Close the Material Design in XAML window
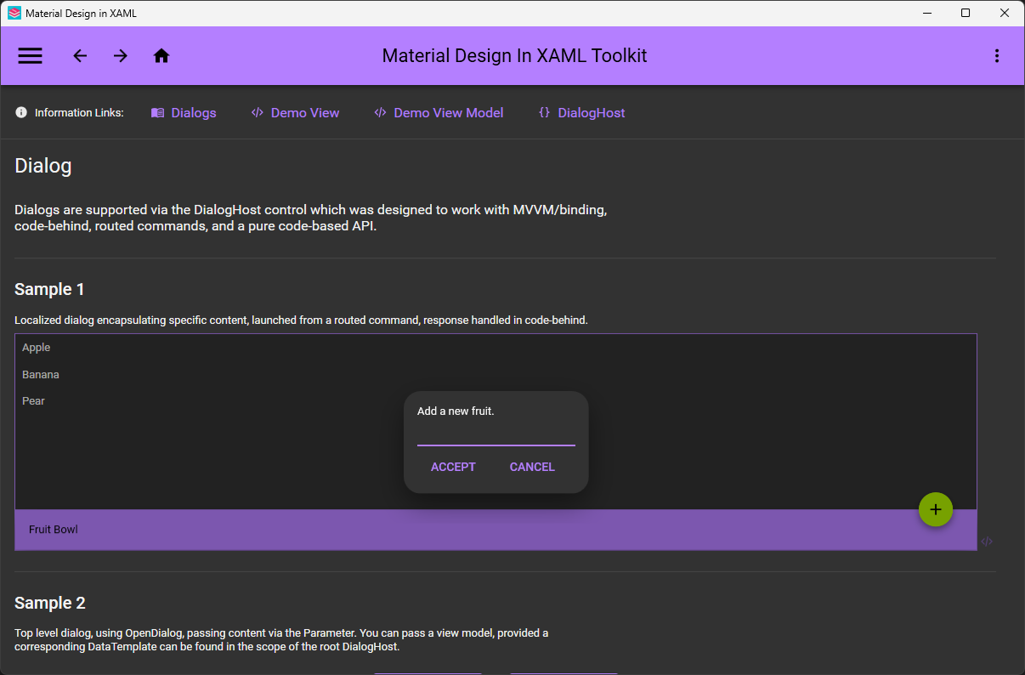Viewport: 1025px width, 675px height. click(1005, 13)
